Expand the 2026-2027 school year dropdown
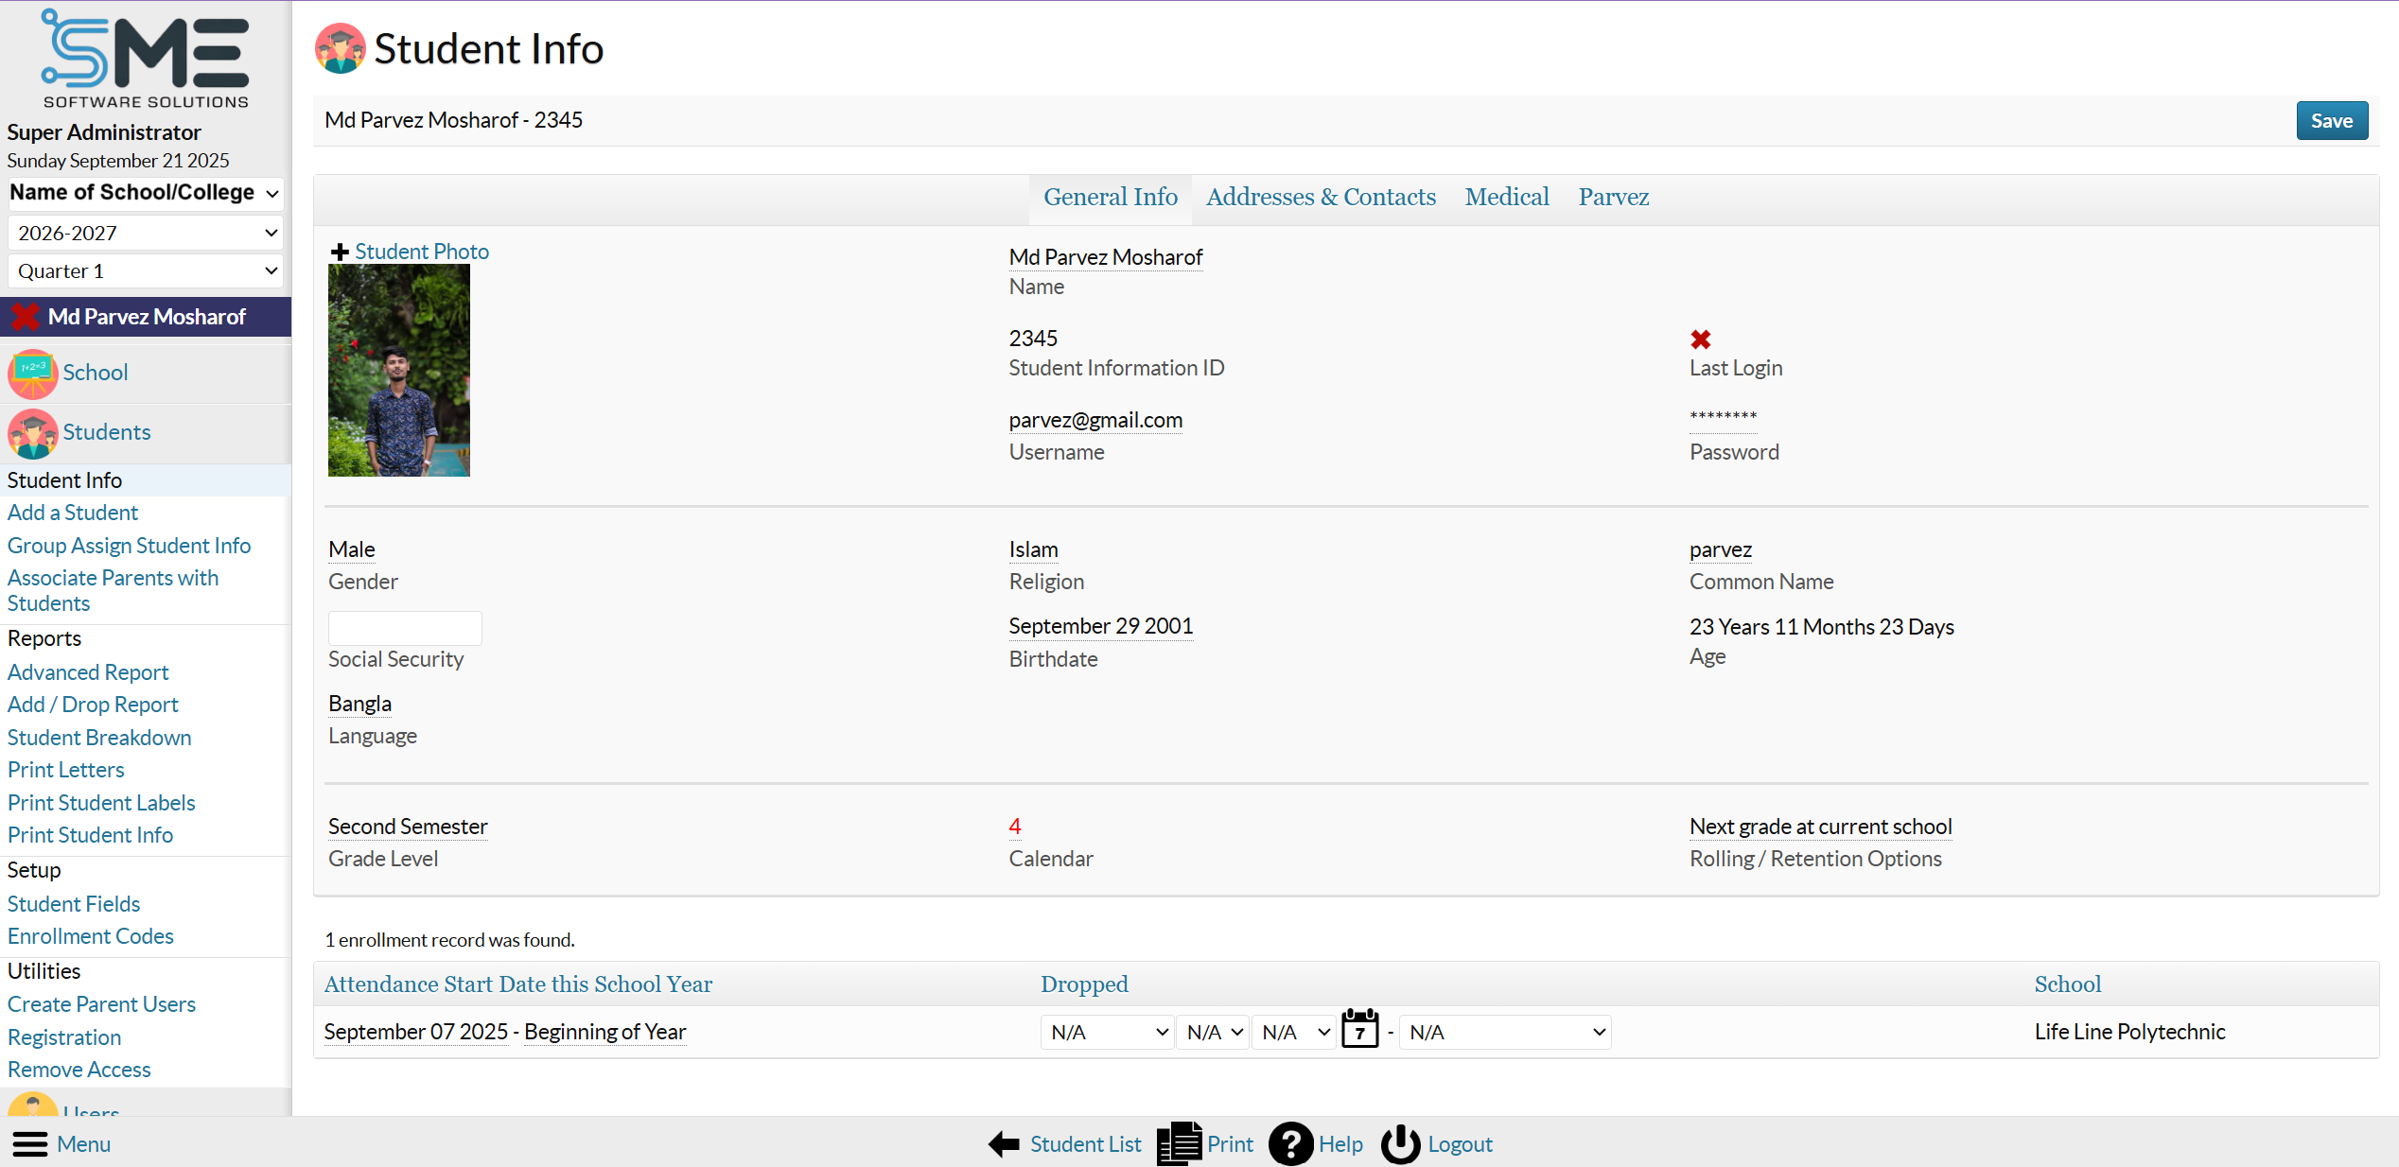 145,233
